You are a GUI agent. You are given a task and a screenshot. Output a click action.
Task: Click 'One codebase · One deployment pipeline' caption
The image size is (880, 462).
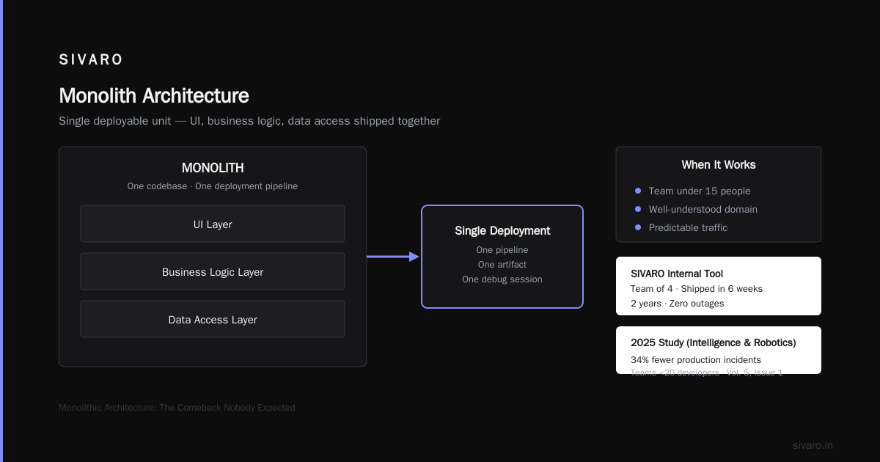[x=213, y=186]
